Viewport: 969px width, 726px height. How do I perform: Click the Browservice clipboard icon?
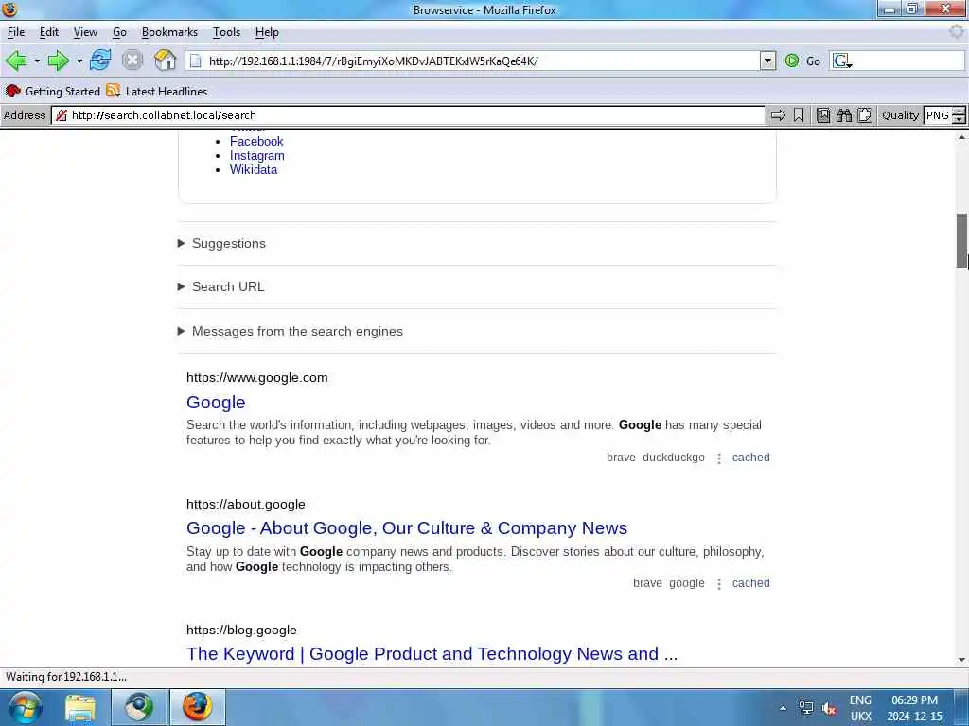click(x=865, y=115)
